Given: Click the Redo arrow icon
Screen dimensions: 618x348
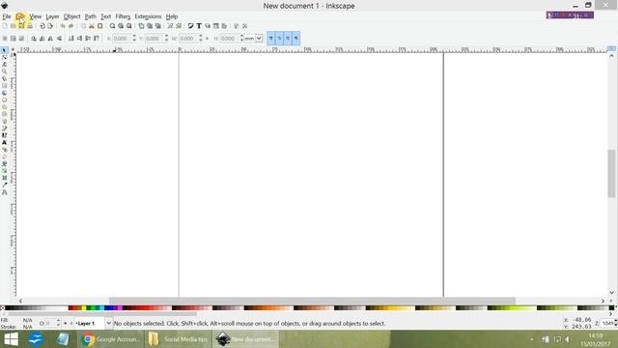Looking at the screenshot, I should coord(70,26).
